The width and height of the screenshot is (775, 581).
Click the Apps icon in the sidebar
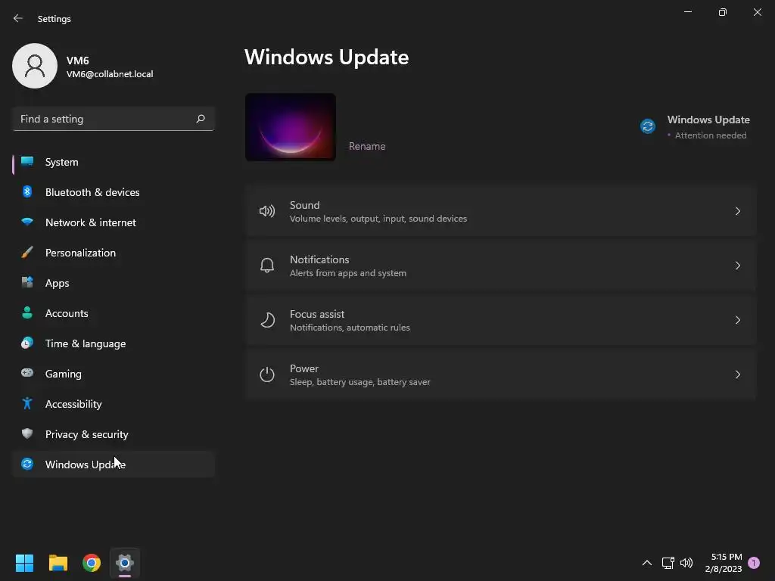click(x=27, y=283)
